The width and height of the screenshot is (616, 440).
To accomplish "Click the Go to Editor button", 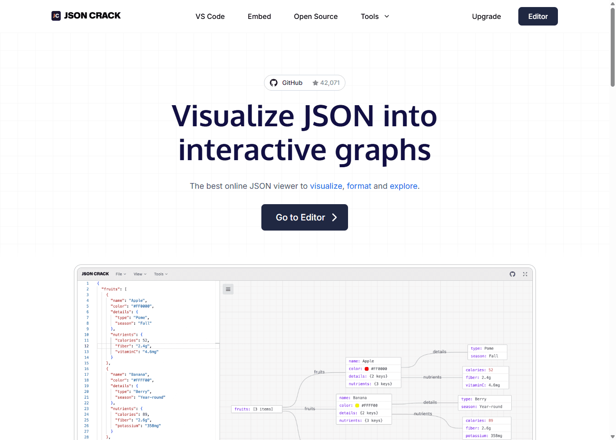I will pos(304,217).
